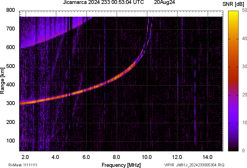Click frequency tick label "10.0"
This screenshot has width=247, height=168.
click(147, 157)
